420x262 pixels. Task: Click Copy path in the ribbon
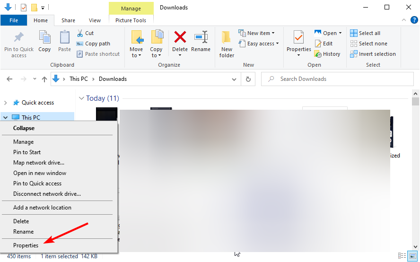coord(93,44)
